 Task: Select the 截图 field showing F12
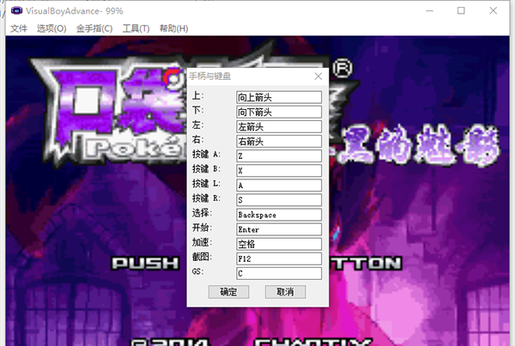(279, 259)
